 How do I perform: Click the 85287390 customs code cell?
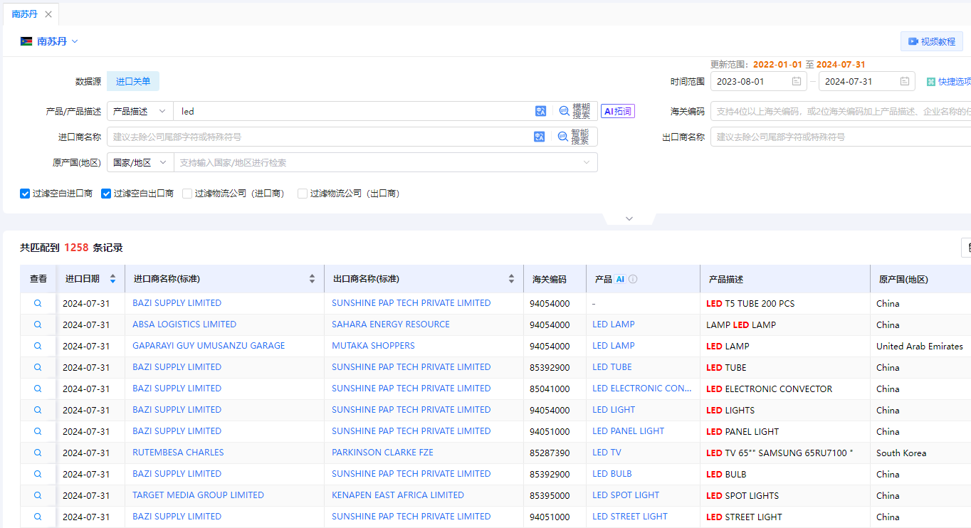coord(550,453)
